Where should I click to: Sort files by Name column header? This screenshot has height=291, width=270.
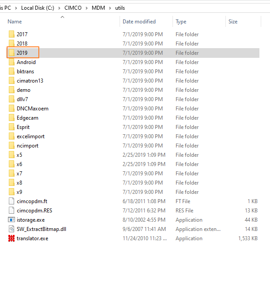[x=15, y=22]
